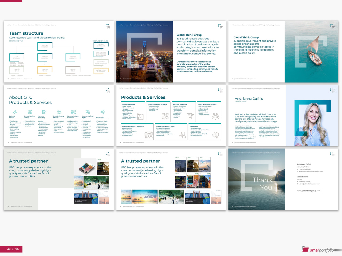Viewport: 342px width, 256px height.
Task: Select the Content Marketing pencil-document icon
Action: (44, 112)
